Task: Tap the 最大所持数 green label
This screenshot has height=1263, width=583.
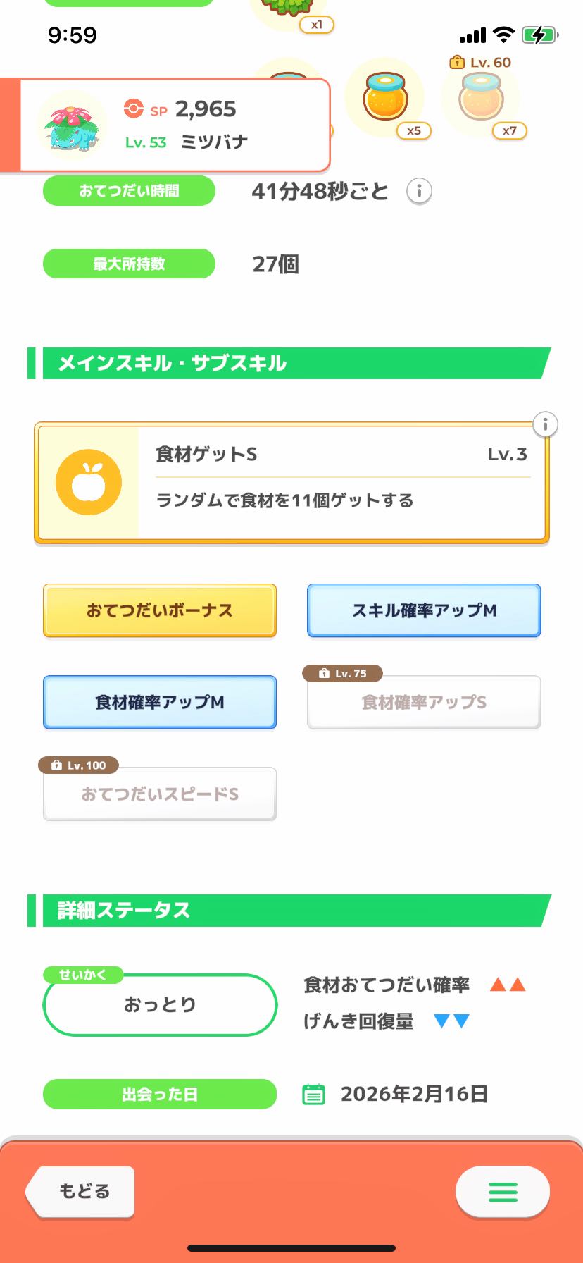Action: (x=129, y=264)
